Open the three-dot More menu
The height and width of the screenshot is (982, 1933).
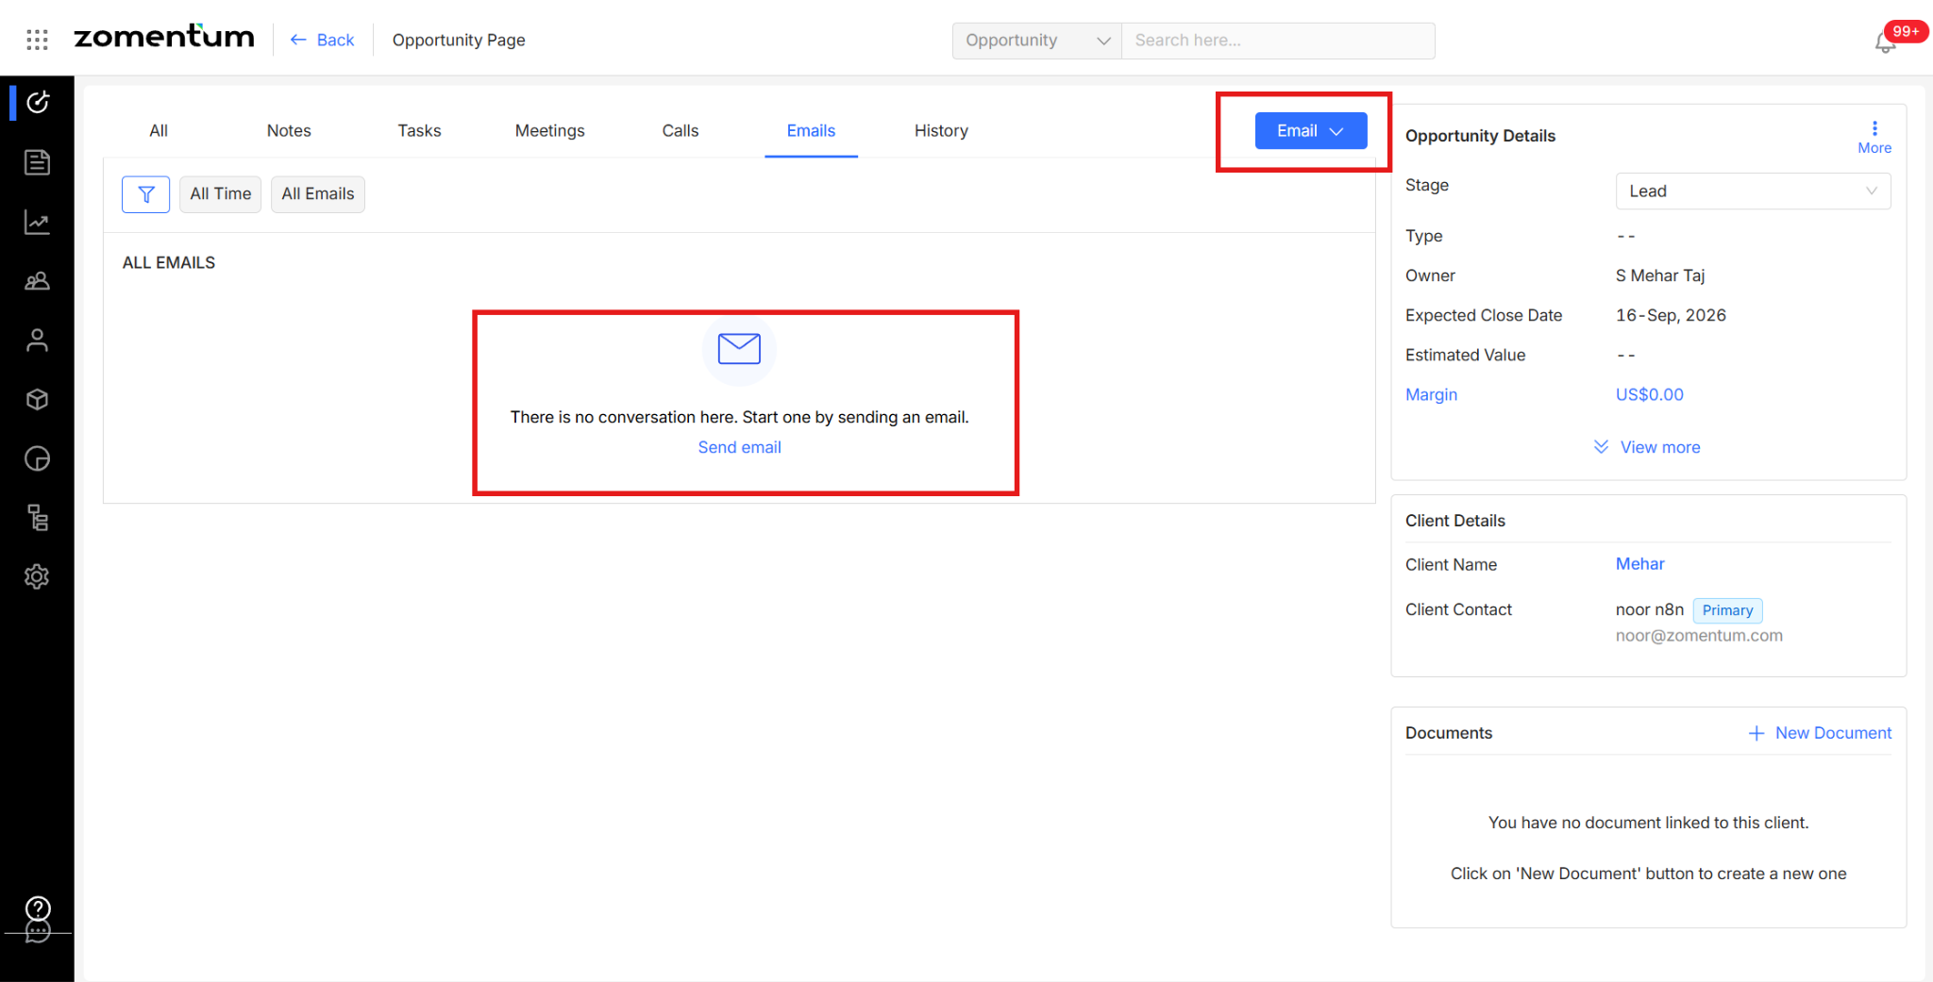pos(1874,137)
